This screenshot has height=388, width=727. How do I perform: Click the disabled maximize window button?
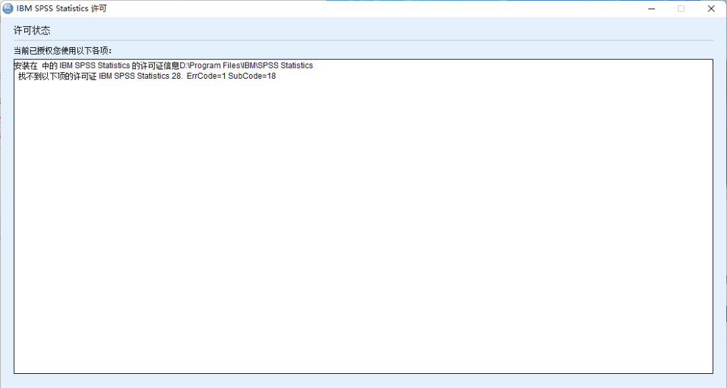(x=681, y=8)
